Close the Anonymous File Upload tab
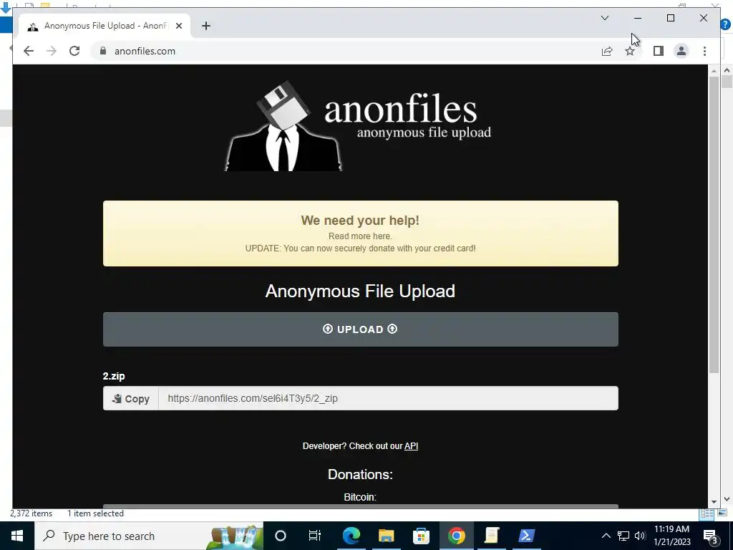 point(178,26)
